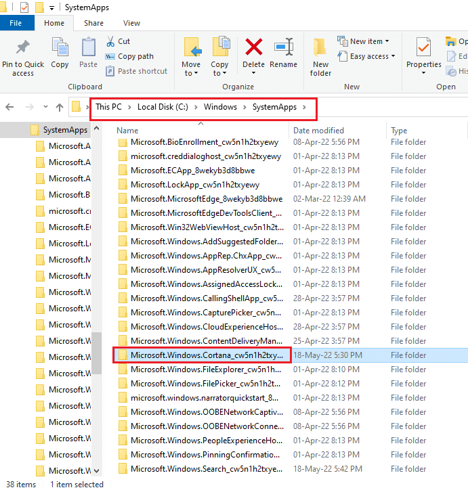The height and width of the screenshot is (492, 468).
Task: Expand the Delete options arrow
Action: point(253,73)
